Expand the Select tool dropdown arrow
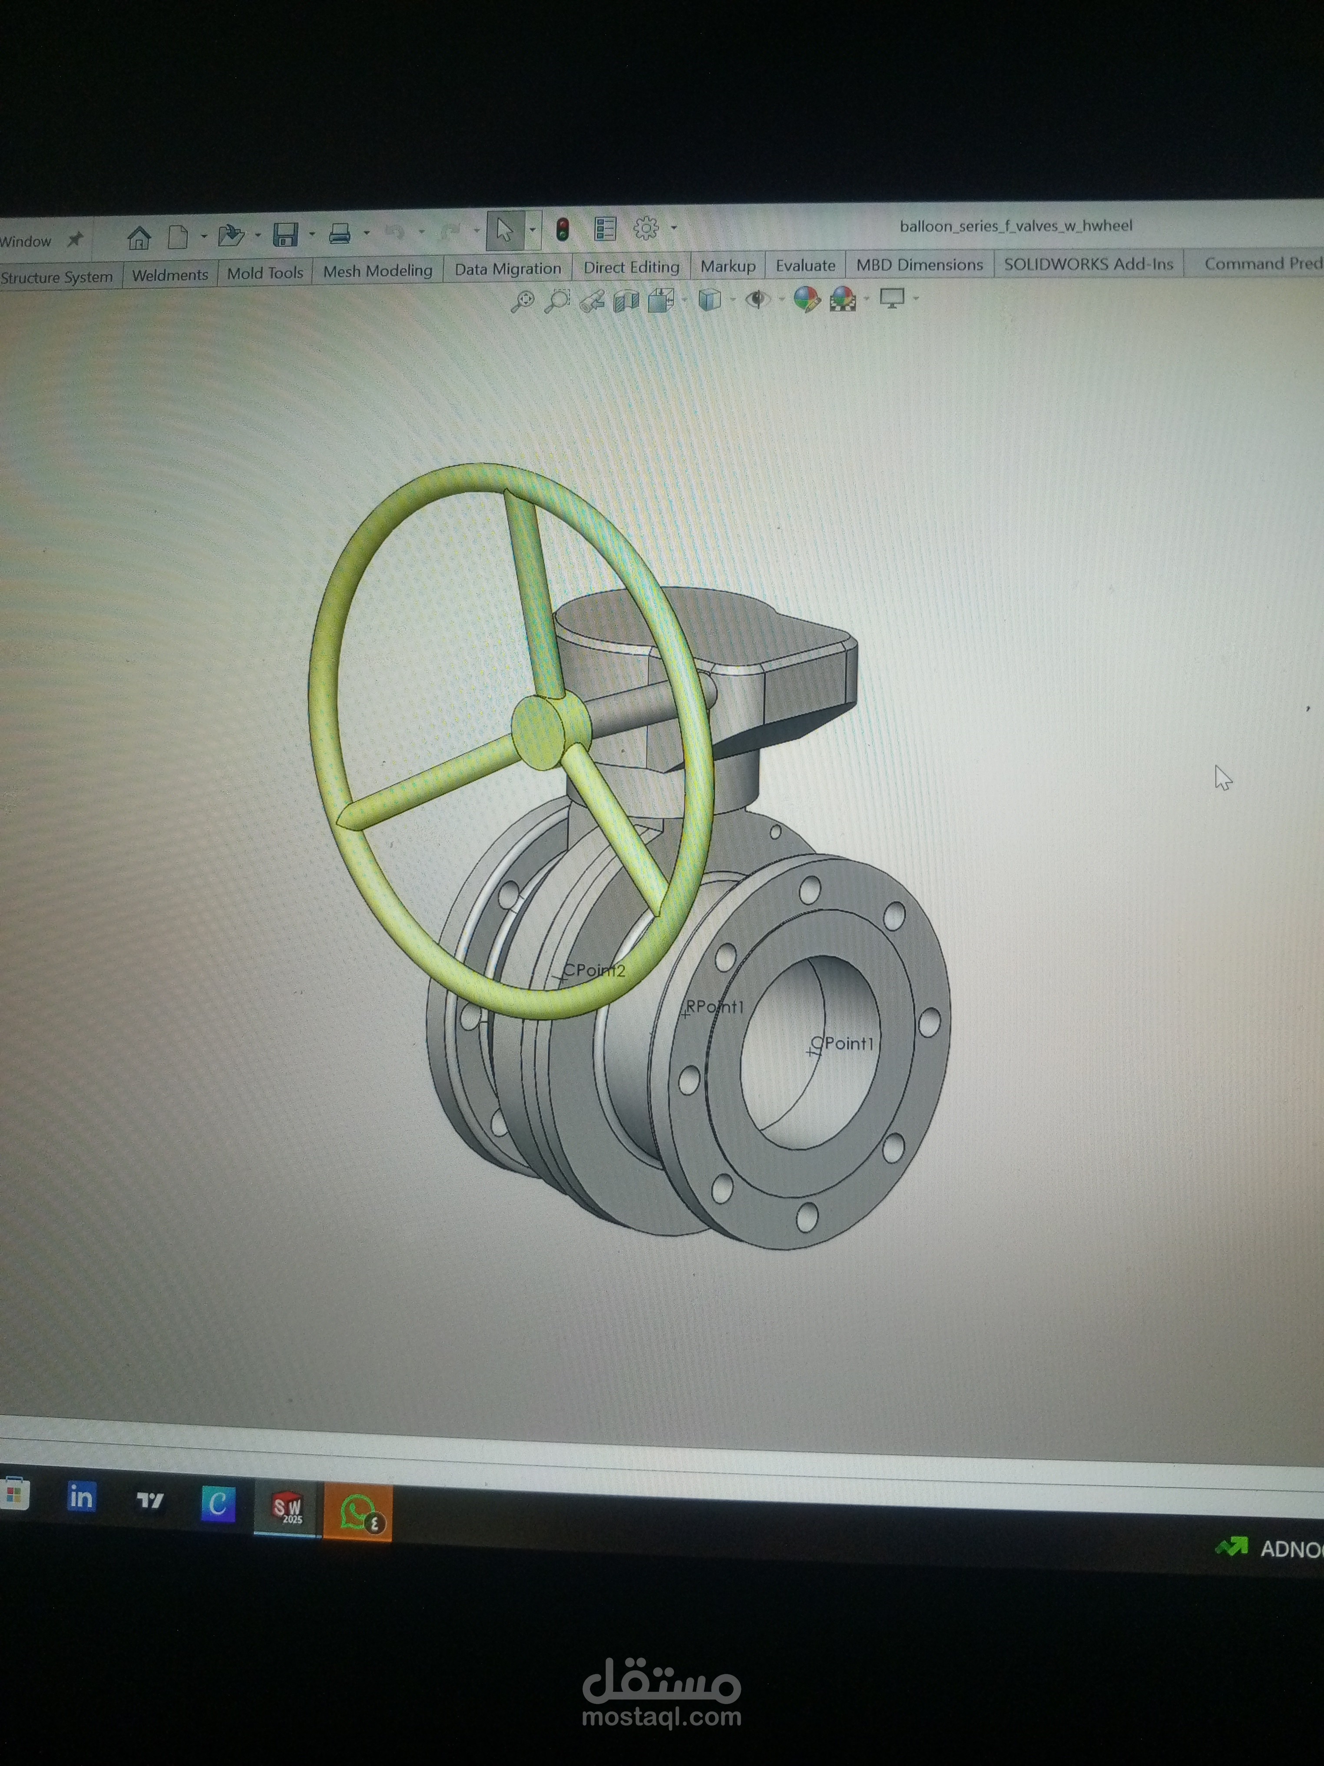Viewport: 1324px width, 1766px height. (533, 231)
